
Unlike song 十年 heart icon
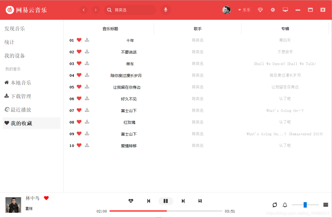[79, 40]
